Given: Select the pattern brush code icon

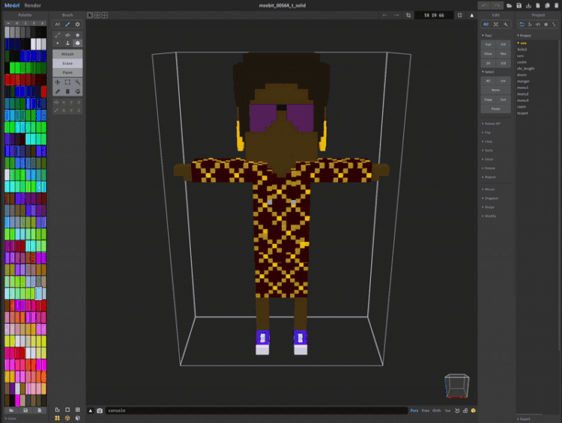Looking at the screenshot, I should (x=67, y=35).
